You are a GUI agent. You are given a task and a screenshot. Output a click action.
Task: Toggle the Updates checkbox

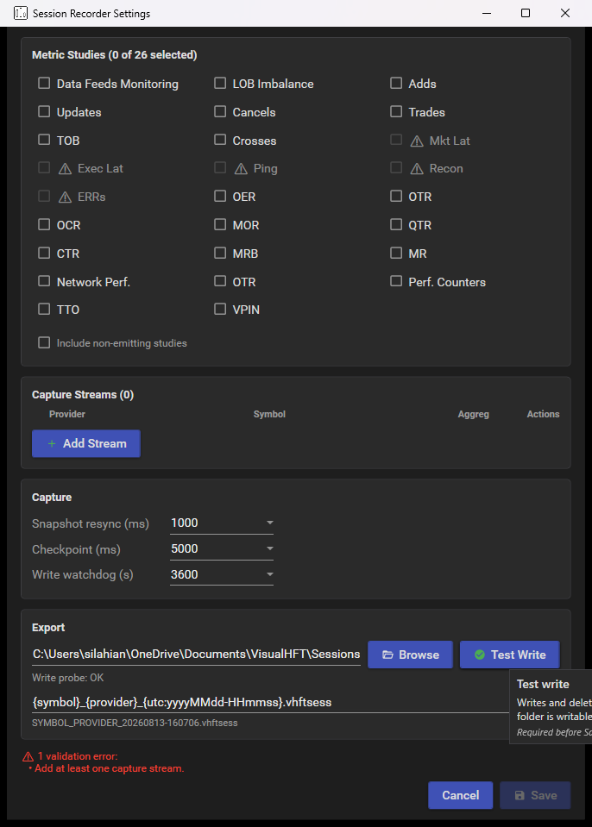[x=44, y=112]
